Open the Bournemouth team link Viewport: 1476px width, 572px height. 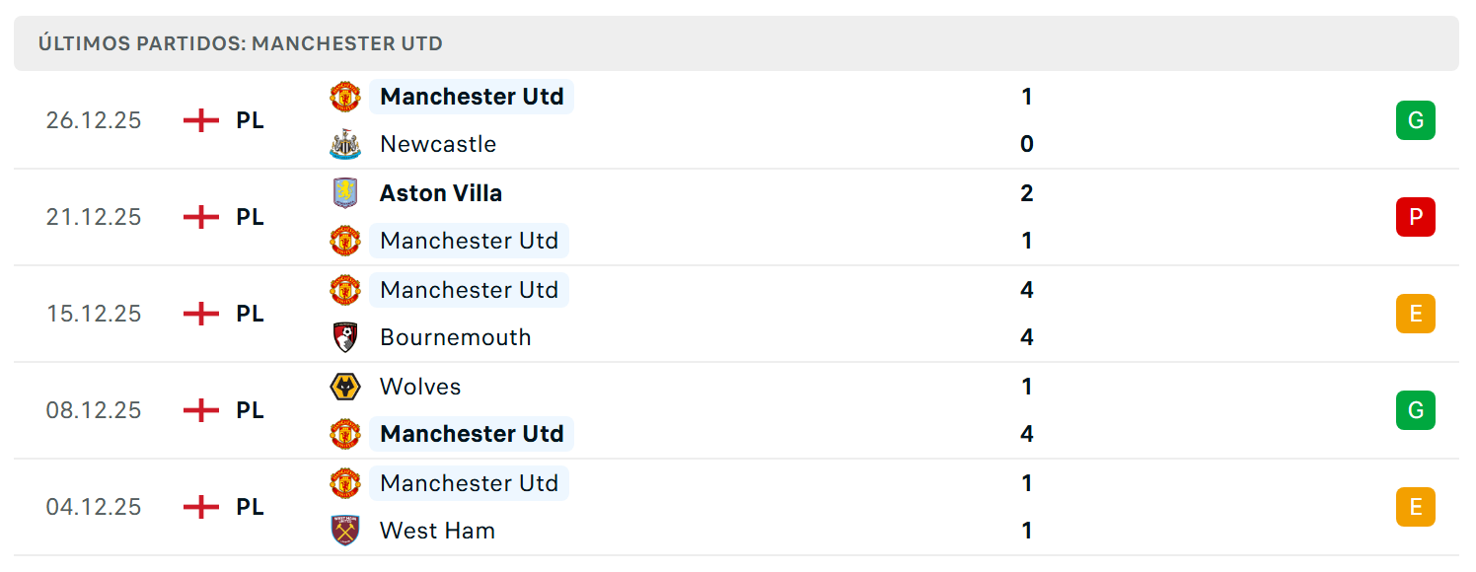tap(456, 337)
